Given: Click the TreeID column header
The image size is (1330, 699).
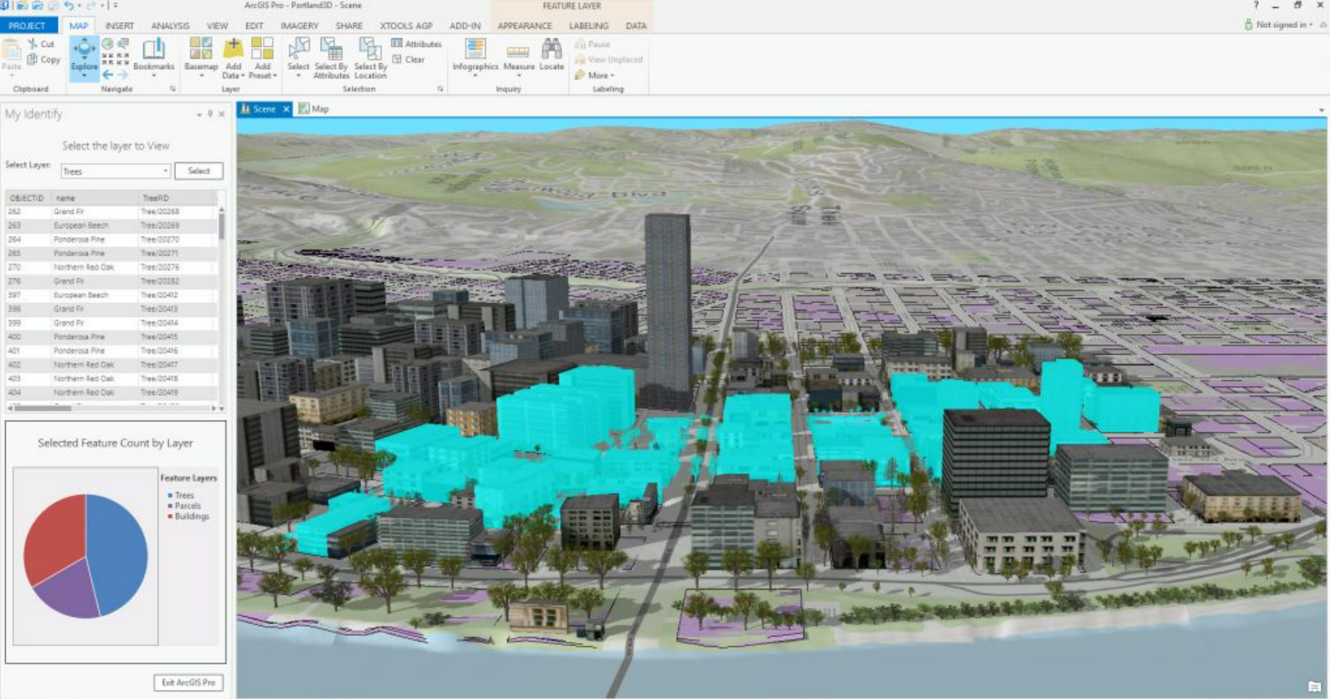Looking at the screenshot, I should 177,198.
